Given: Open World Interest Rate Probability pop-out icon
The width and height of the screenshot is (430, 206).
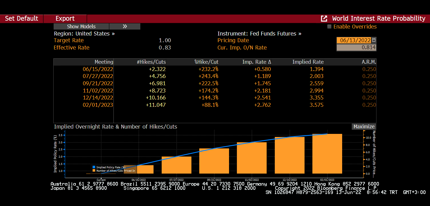Looking at the screenshot, I should point(324,18).
